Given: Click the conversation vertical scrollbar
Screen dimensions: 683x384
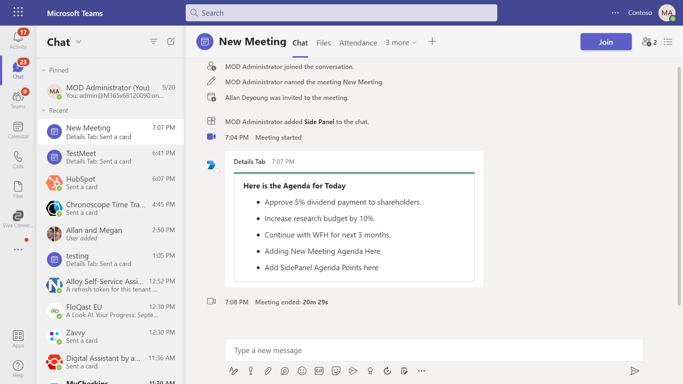Looking at the screenshot, I should [679, 186].
